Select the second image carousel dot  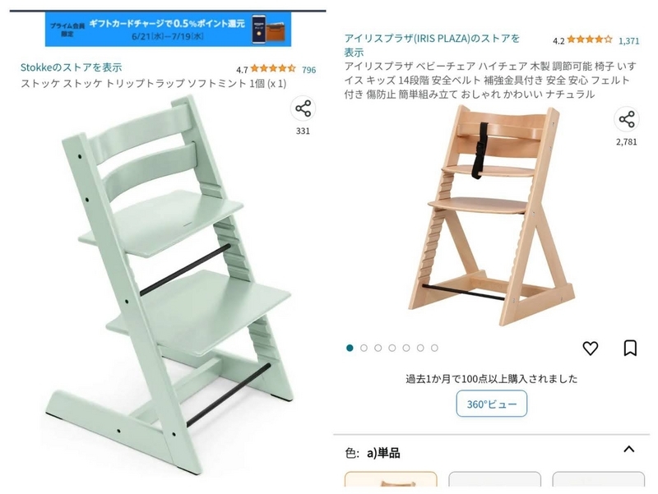click(364, 348)
